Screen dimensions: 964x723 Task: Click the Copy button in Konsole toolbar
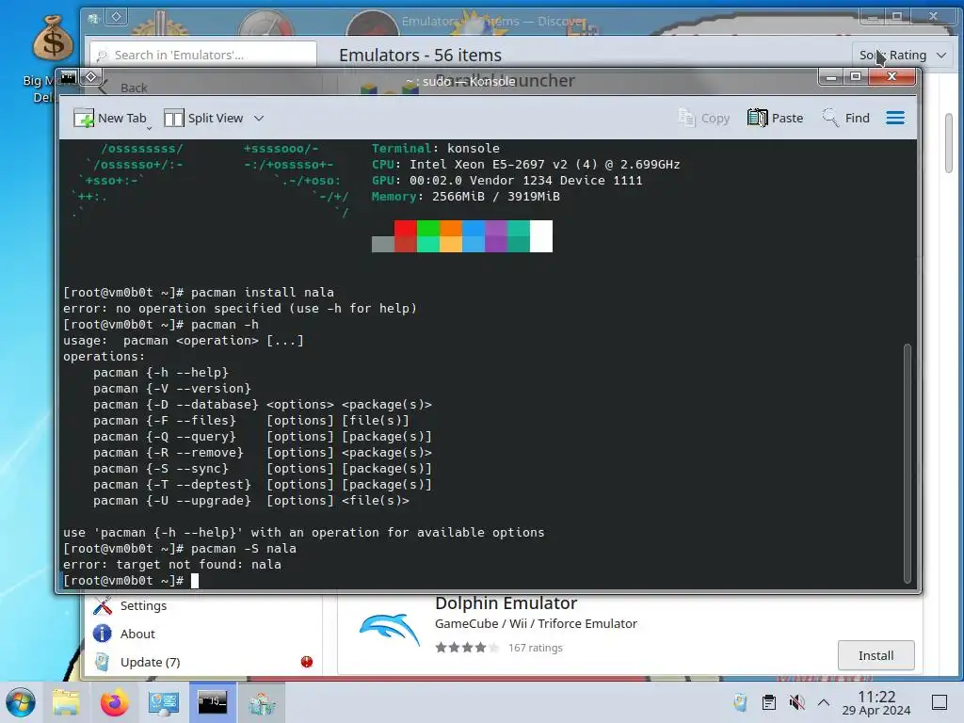tap(704, 118)
